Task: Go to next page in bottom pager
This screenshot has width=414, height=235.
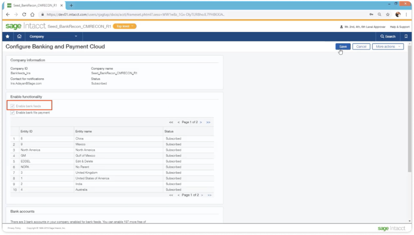Action: pos(202,195)
